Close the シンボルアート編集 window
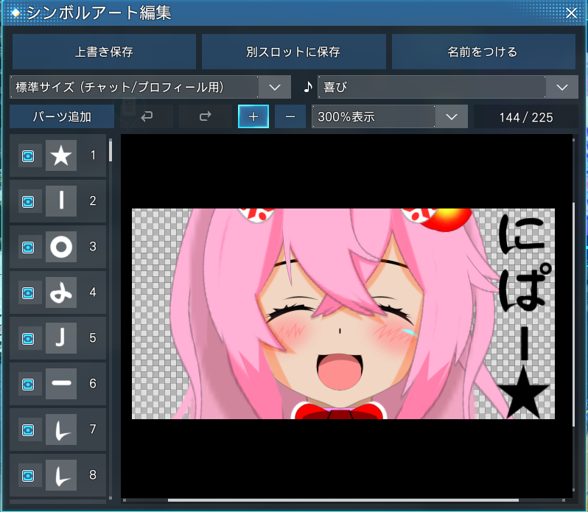This screenshot has height=512, width=588. [571, 13]
